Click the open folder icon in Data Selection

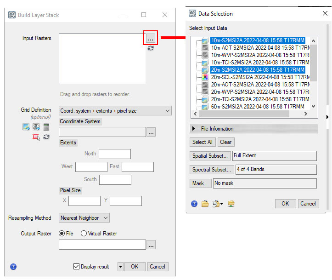pyautogui.click(x=205, y=204)
